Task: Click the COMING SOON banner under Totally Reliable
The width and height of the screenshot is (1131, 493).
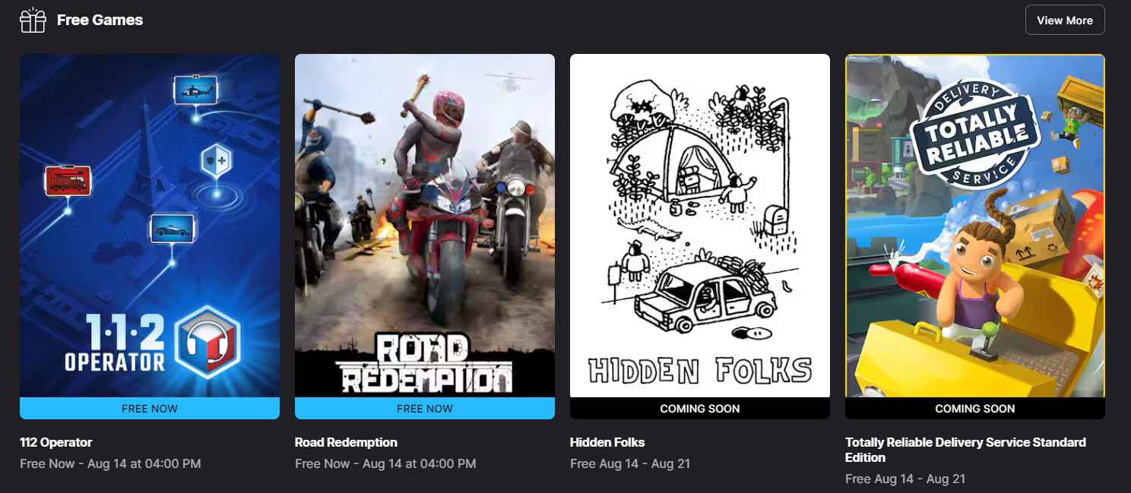Action: (x=975, y=409)
